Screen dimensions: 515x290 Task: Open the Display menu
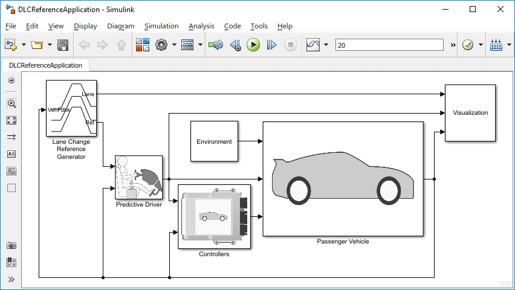coord(85,26)
